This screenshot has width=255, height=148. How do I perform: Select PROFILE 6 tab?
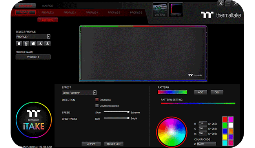pos(136,13)
